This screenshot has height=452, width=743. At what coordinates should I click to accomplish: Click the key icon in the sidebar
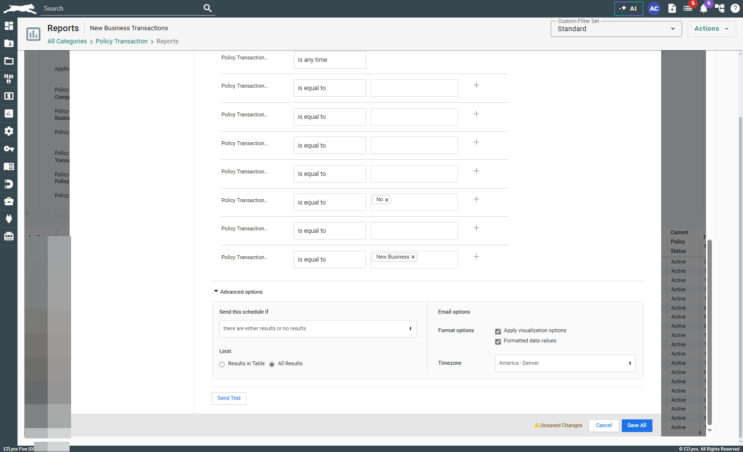9,149
